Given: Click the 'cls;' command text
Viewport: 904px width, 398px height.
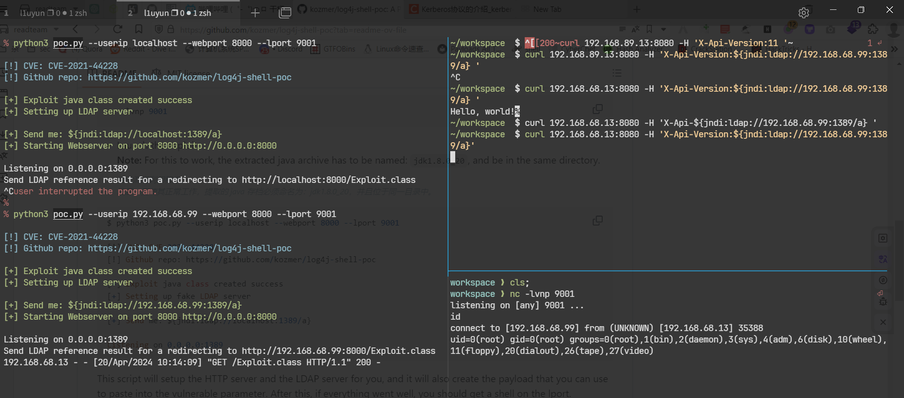Looking at the screenshot, I should pyautogui.click(x=520, y=283).
